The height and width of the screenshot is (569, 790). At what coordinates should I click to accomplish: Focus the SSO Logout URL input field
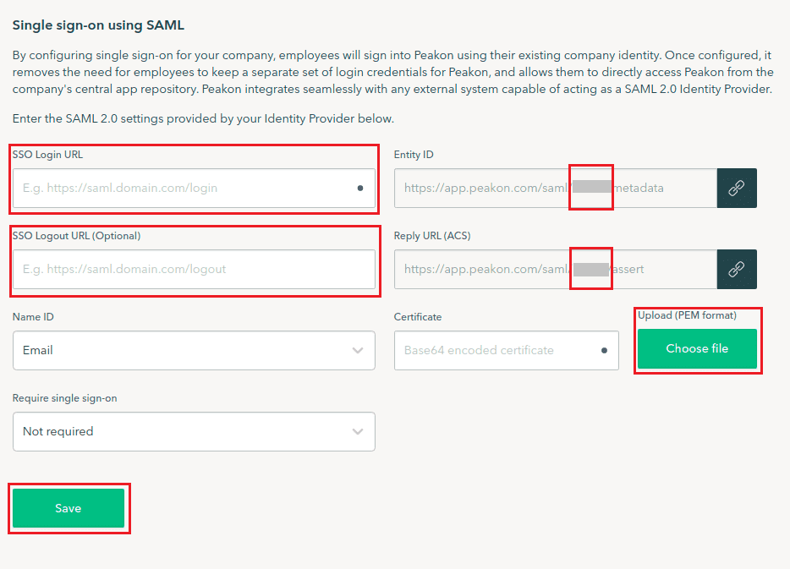(x=193, y=269)
